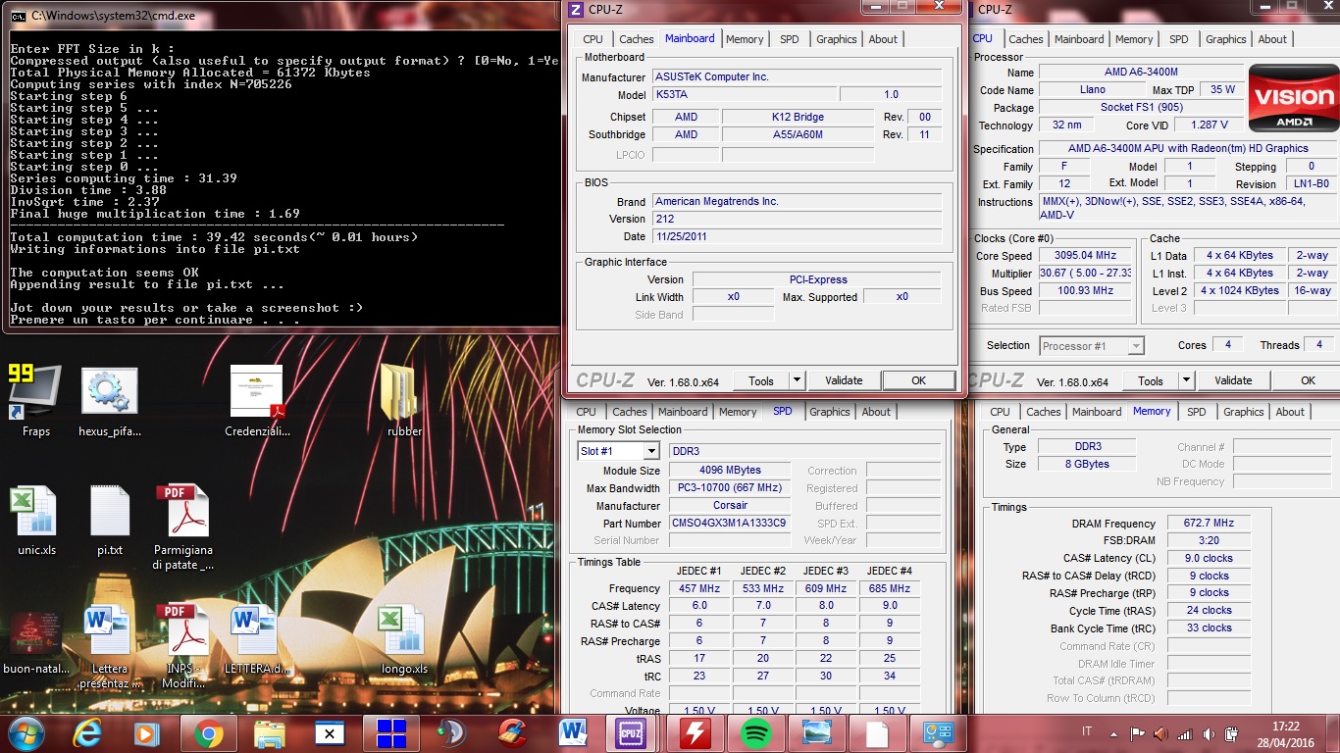Image resolution: width=1340 pixels, height=753 pixels.
Task: Click the cmd.exe window title bar
Action: [x=280, y=15]
